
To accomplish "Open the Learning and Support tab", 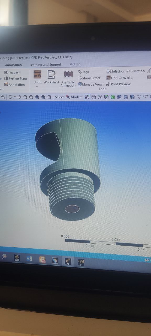I will pyautogui.click(x=45, y=65).
